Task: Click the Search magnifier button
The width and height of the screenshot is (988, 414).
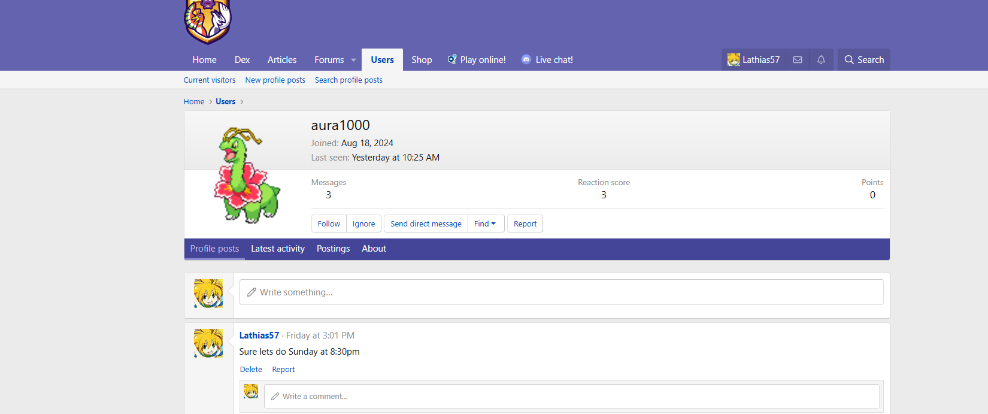Action: coord(863,60)
